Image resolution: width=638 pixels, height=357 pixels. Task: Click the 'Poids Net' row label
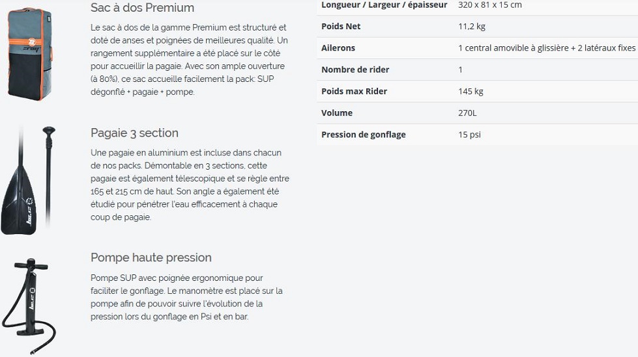[x=341, y=27]
